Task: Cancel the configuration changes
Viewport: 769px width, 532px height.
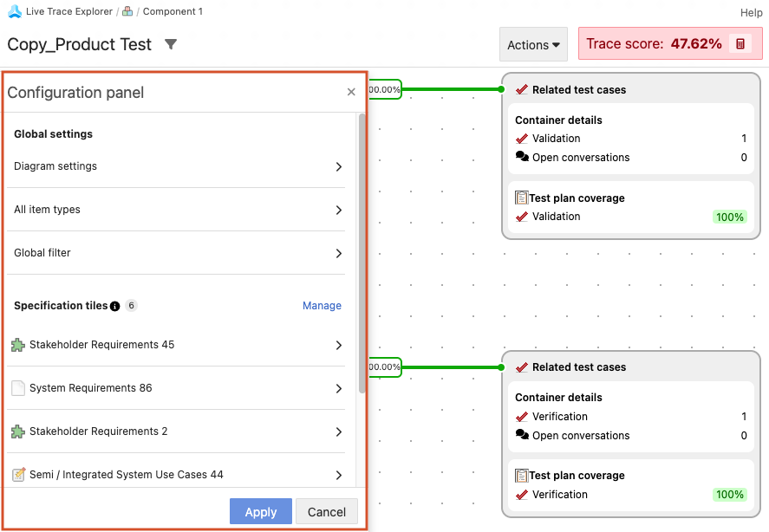Action: click(327, 511)
